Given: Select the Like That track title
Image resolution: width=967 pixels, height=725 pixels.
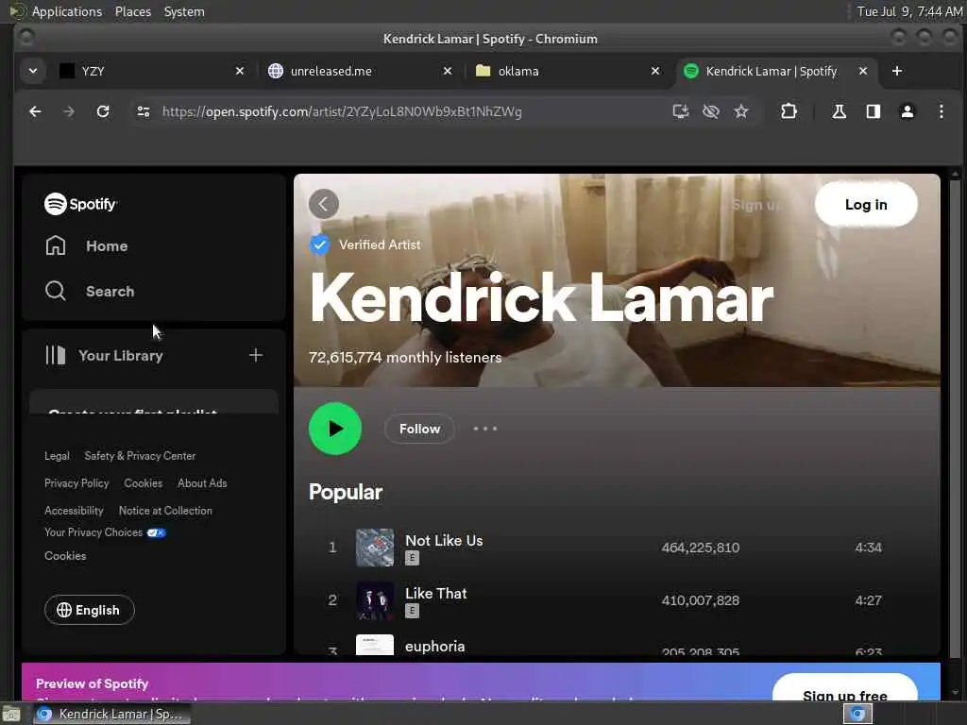Looking at the screenshot, I should 436,594.
